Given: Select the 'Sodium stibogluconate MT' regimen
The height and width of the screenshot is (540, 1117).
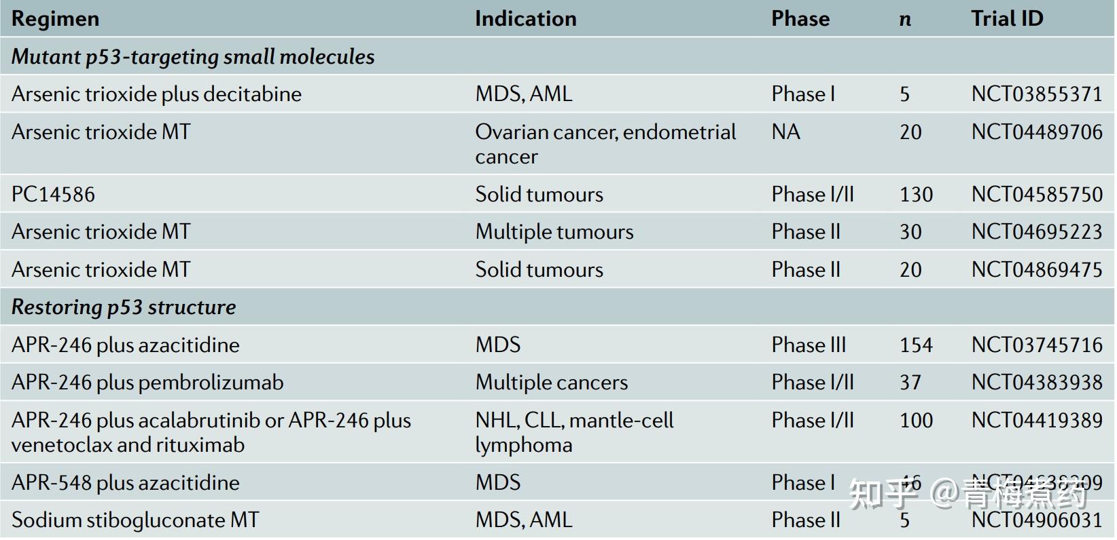Looking at the screenshot, I should pyautogui.click(x=135, y=520).
